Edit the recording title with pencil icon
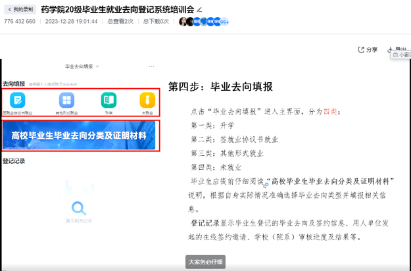The height and width of the screenshot is (271, 411). coord(200,10)
